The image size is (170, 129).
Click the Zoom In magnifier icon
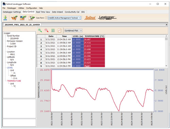click(40, 31)
